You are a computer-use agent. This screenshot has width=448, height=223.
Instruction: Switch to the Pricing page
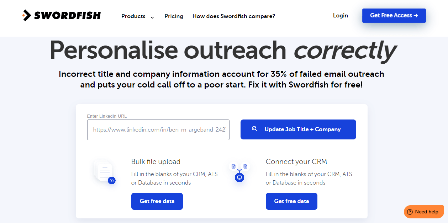tap(174, 16)
